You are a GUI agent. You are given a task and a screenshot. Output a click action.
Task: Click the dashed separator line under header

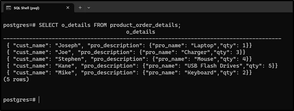click(x=142, y=38)
